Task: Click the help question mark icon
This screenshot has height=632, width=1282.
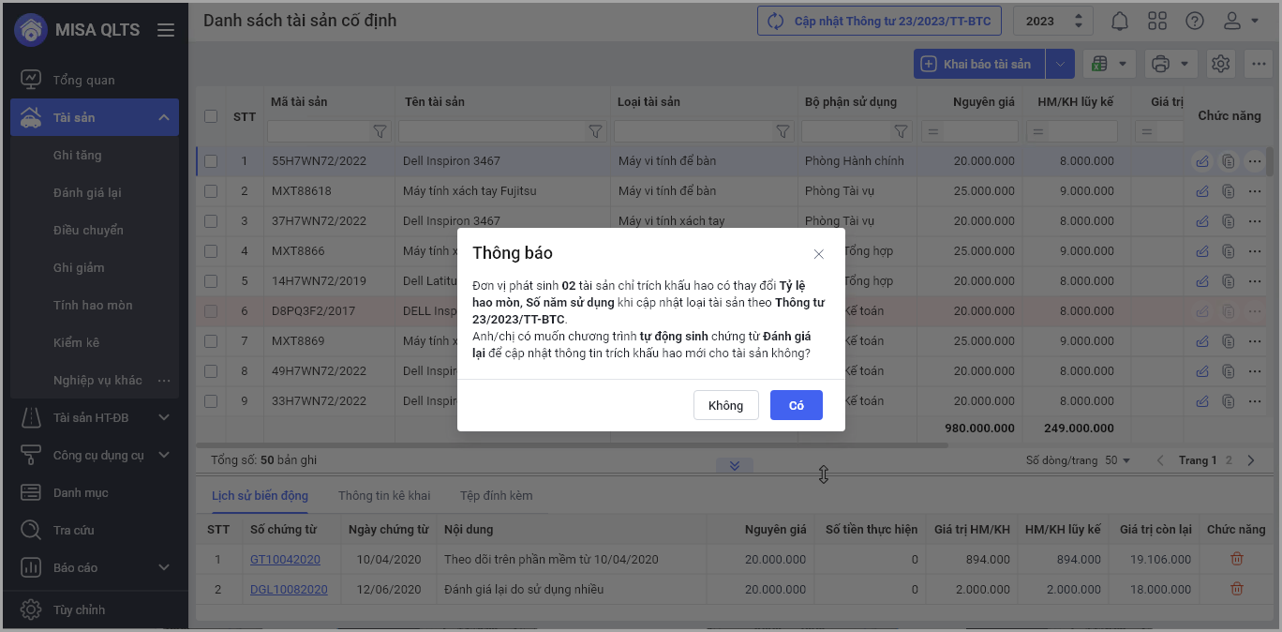Action: [x=1195, y=21]
